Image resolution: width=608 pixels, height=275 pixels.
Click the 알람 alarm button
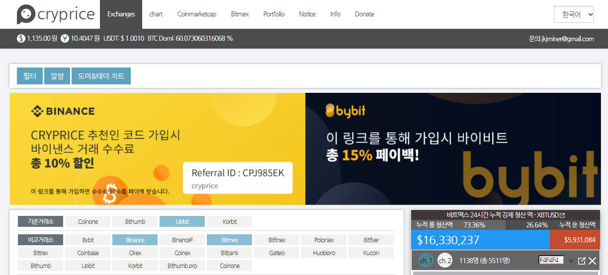(x=57, y=76)
